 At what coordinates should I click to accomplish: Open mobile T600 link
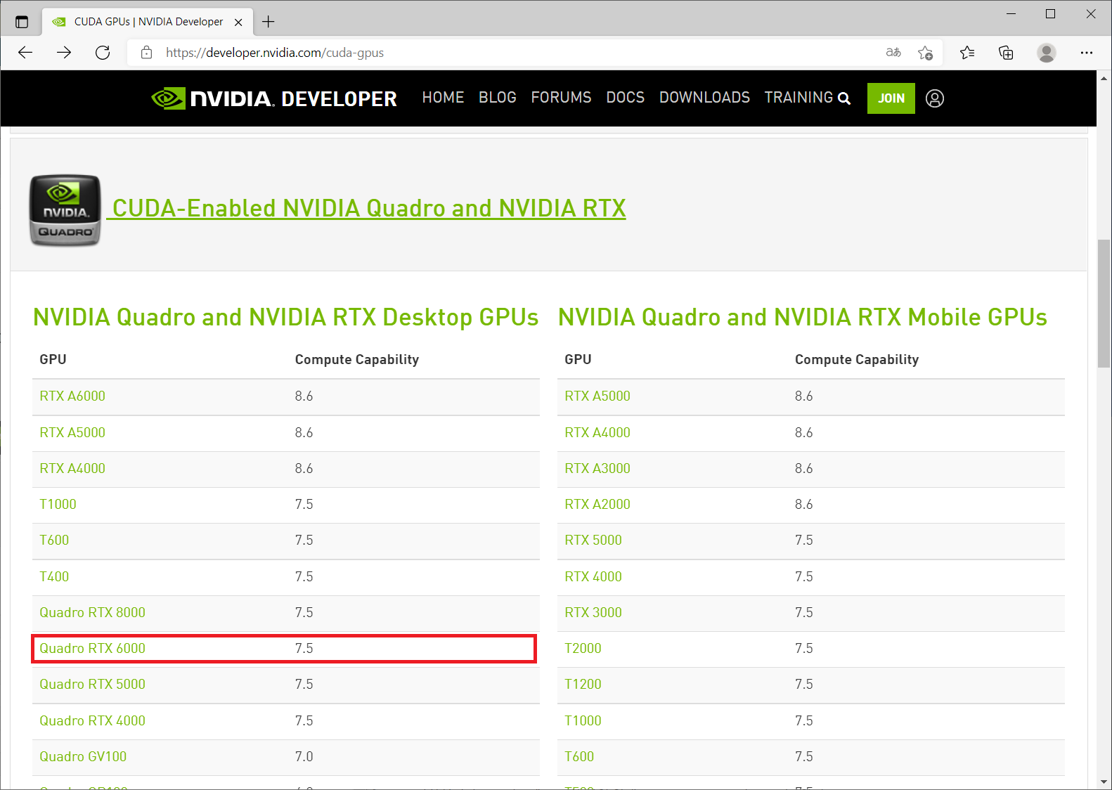pyautogui.click(x=579, y=756)
